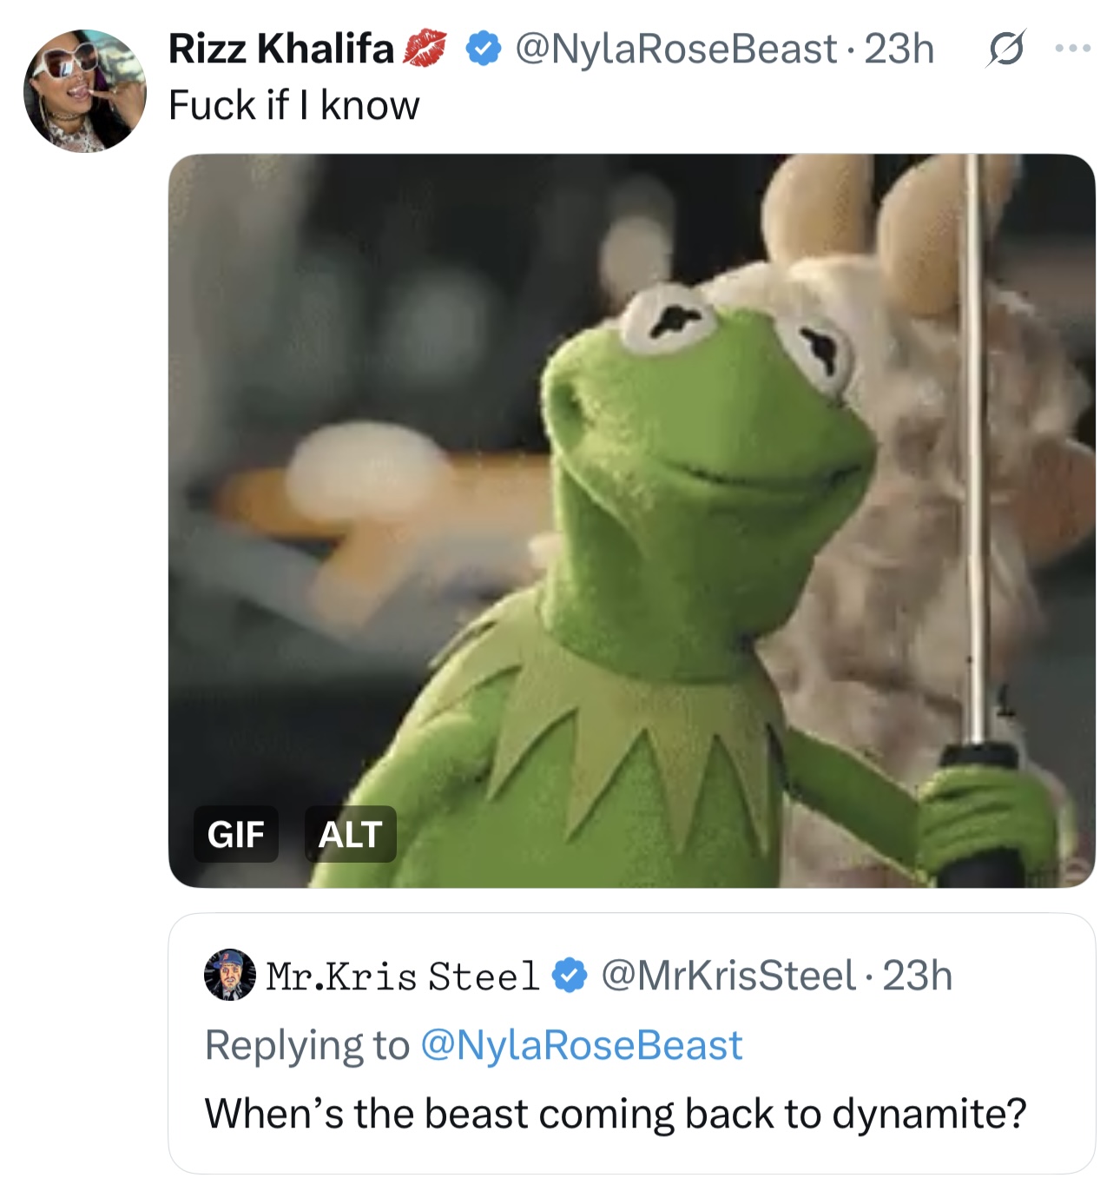The image size is (1120, 1178).
Task: Open the quoted post asking about dynamite
Action: (615, 1114)
